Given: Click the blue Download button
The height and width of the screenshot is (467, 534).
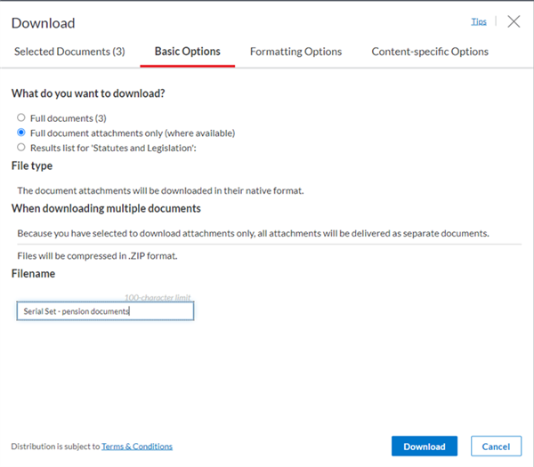Looking at the screenshot, I should click(x=425, y=447).
